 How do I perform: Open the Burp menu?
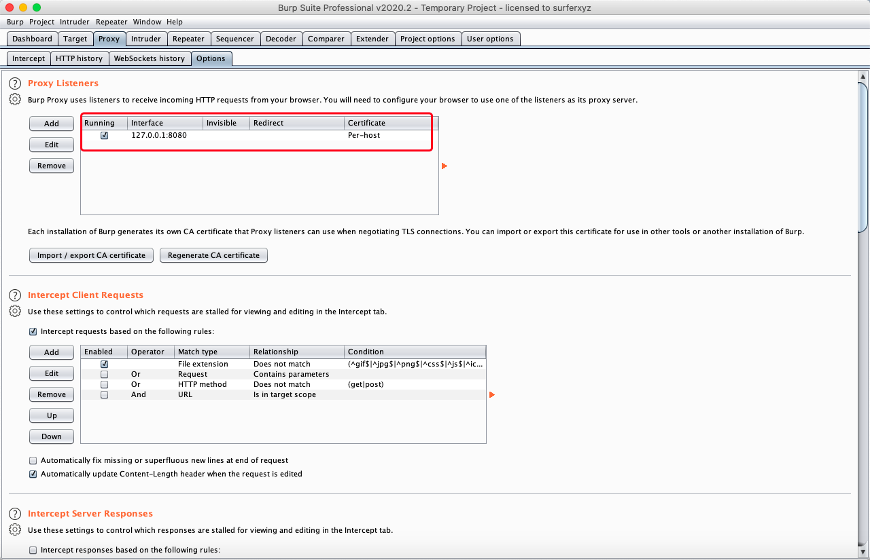[x=15, y=22]
